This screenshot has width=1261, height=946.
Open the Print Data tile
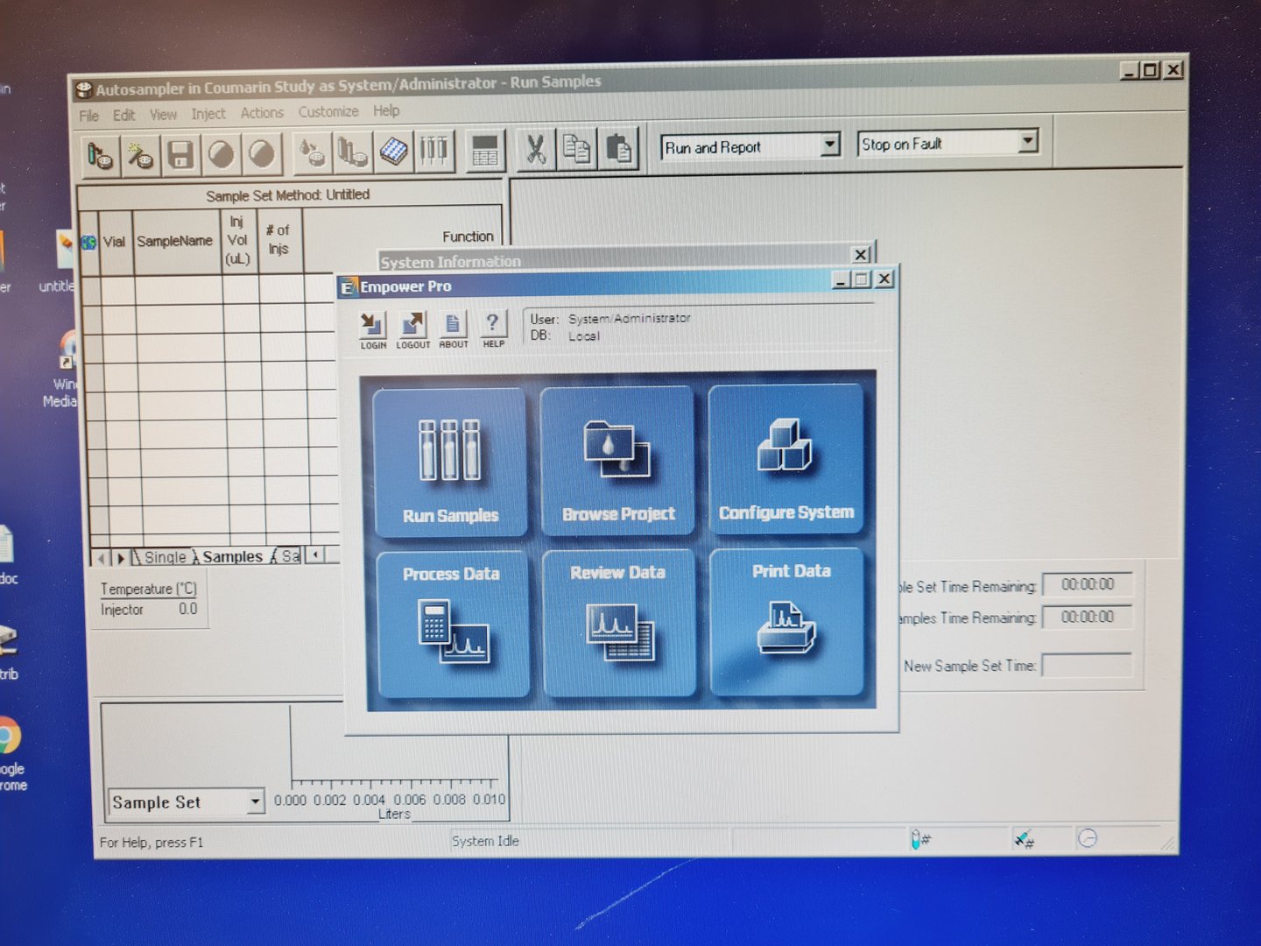coord(788,619)
